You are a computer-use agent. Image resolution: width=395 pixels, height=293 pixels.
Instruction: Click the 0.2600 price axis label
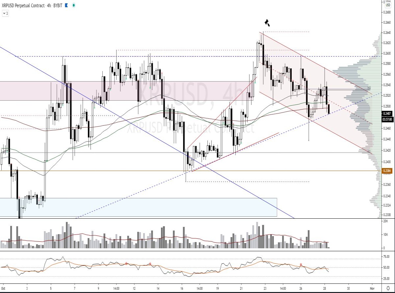(x=387, y=53)
